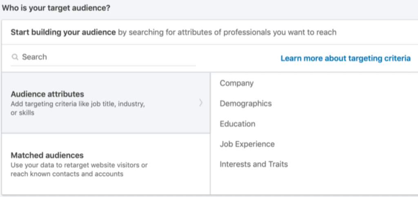Click the "Who is your target audience?" heading
This screenshot has width=418, height=197.
[56, 8]
